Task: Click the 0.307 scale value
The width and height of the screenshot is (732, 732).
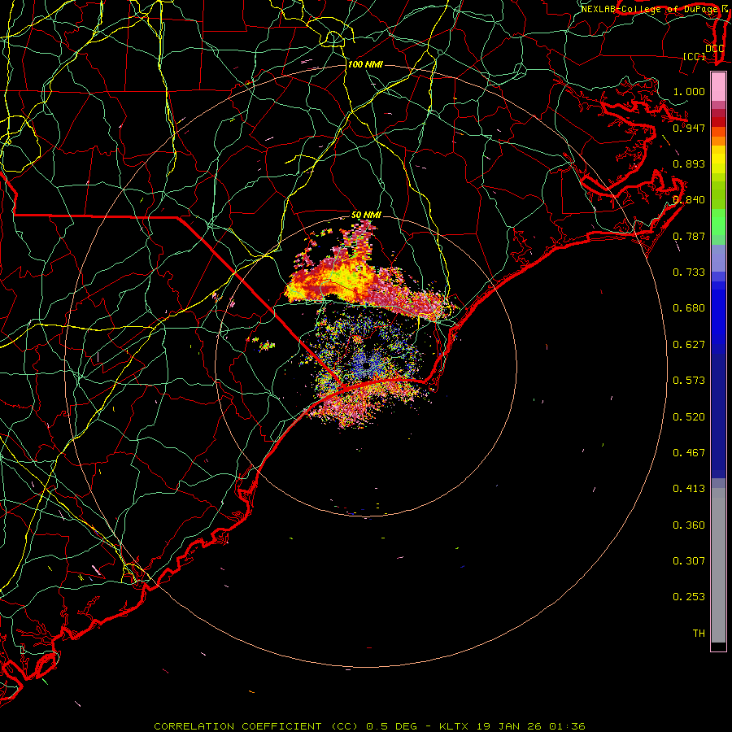Action: coord(689,561)
